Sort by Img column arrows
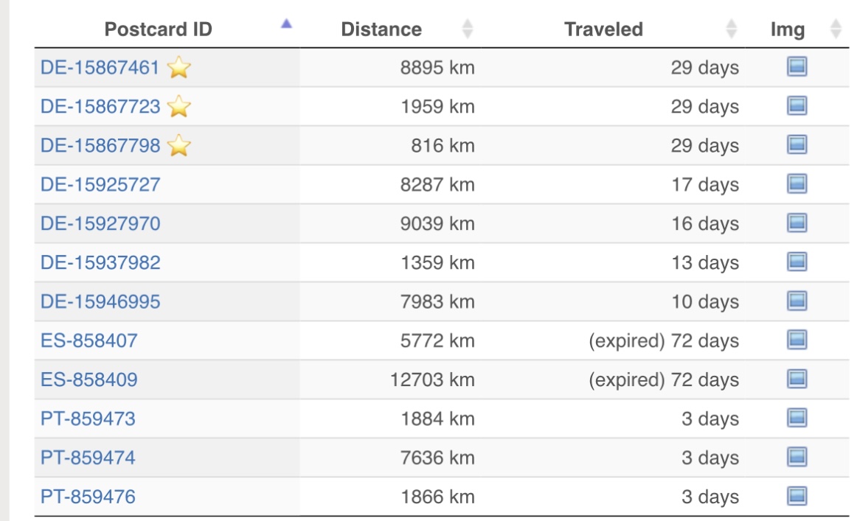The width and height of the screenshot is (860, 521). coord(836,29)
